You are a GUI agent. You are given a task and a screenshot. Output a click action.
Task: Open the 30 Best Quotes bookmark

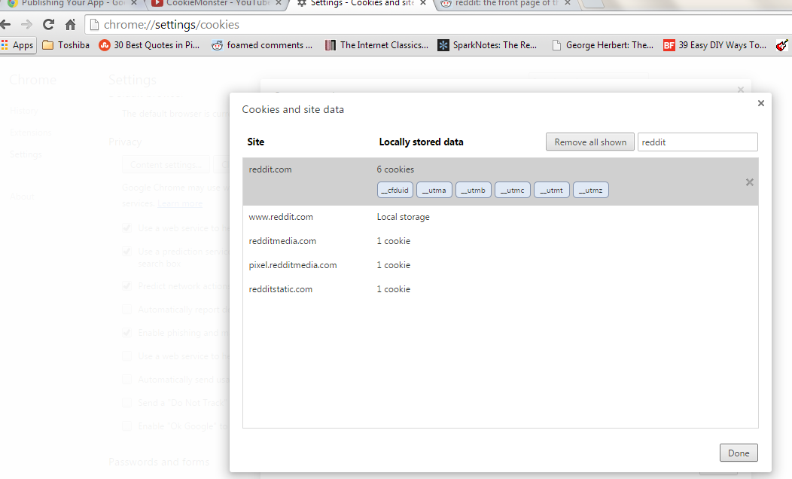pos(150,45)
